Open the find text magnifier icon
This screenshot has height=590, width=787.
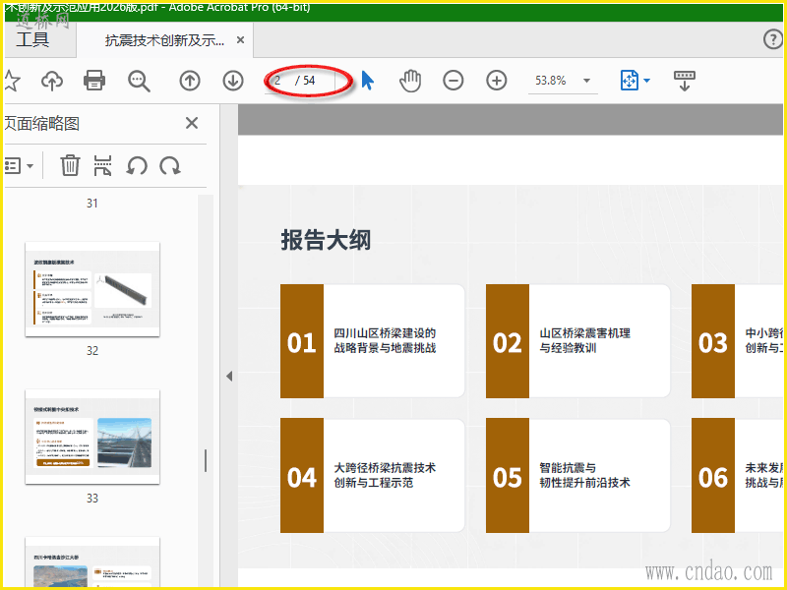tap(139, 81)
